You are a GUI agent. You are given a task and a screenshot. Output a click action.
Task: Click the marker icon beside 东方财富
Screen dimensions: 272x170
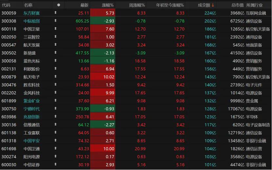pos(55,13)
